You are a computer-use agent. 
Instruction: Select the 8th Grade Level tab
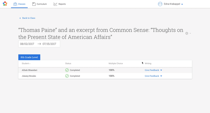(x=29, y=57)
